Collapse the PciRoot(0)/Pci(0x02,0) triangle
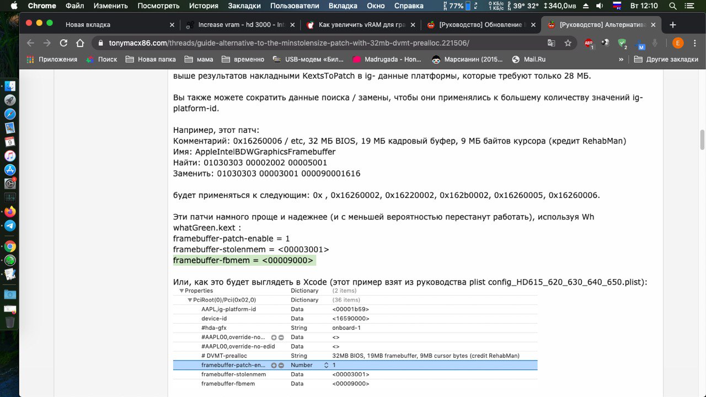Viewport: 706px width, 397px height. (190, 300)
